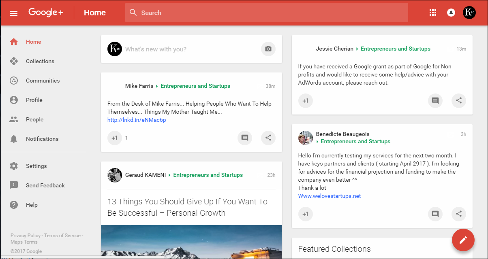The width and height of the screenshot is (488, 259).
Task: Click the Help question mark icon
Action: click(14, 205)
